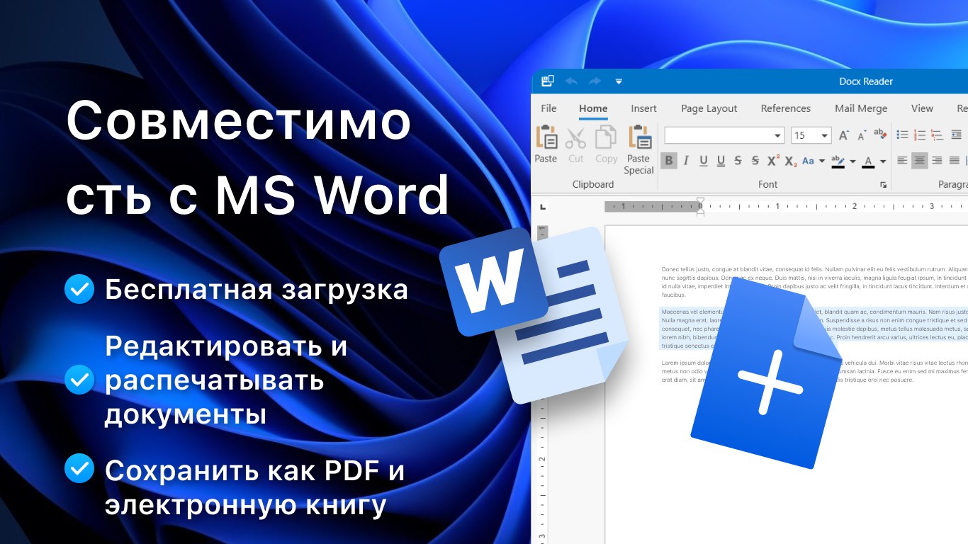Switch to the References tab
The height and width of the screenshot is (544, 968).
(786, 108)
